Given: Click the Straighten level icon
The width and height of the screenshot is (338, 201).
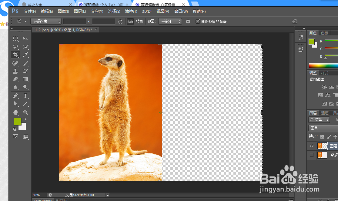Looking at the screenshot, I should tap(130, 22).
